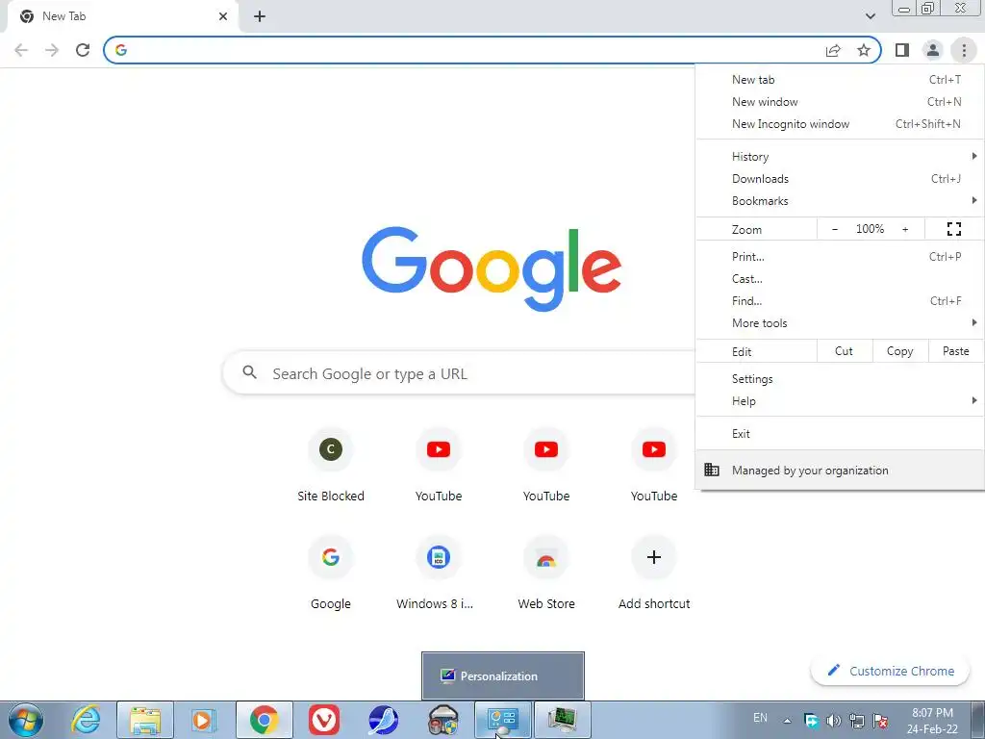985x739 pixels.
Task: Select New window menu item
Action: tap(839, 102)
